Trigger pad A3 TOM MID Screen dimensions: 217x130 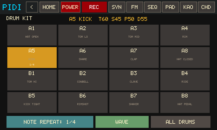tap(134, 35)
